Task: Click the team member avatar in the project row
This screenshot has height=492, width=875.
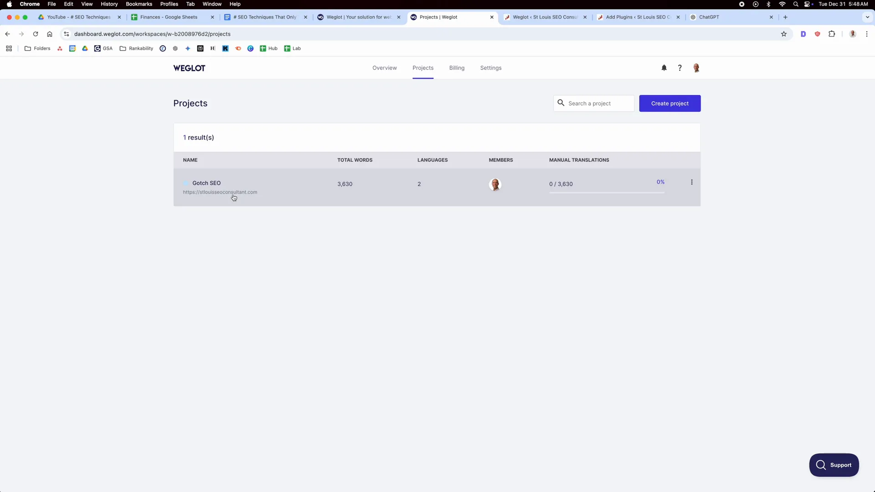Action: pyautogui.click(x=495, y=184)
